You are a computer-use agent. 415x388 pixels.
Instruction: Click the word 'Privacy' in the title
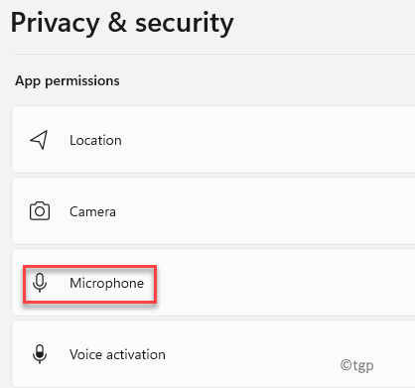point(55,23)
